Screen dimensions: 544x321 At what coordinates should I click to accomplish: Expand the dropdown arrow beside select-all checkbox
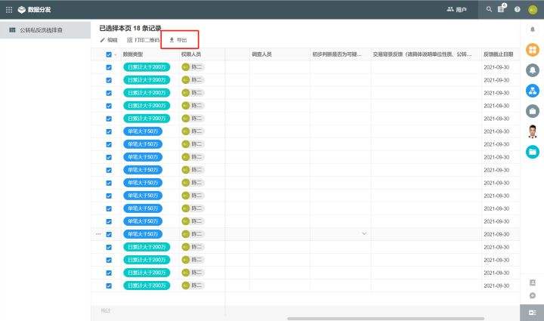116,54
